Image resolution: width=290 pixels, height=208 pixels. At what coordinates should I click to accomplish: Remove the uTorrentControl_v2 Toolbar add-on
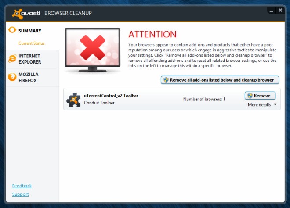point(260,96)
